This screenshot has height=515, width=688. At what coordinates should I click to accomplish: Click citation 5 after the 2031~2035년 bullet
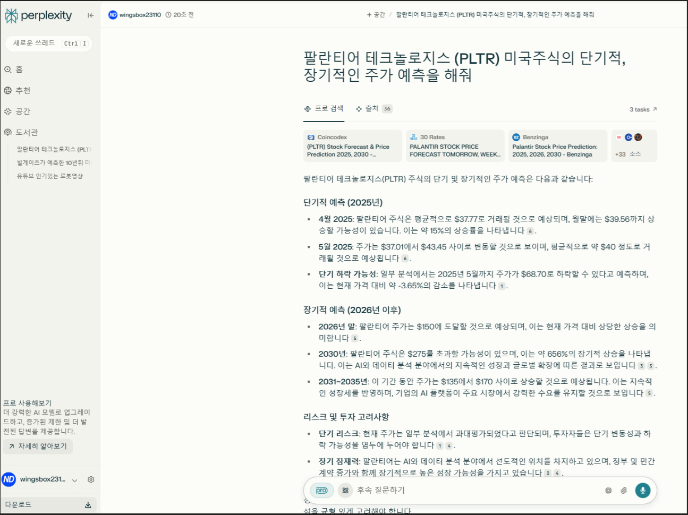click(x=649, y=393)
